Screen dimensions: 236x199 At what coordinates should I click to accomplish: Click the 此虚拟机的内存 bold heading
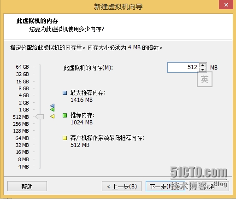(37, 21)
